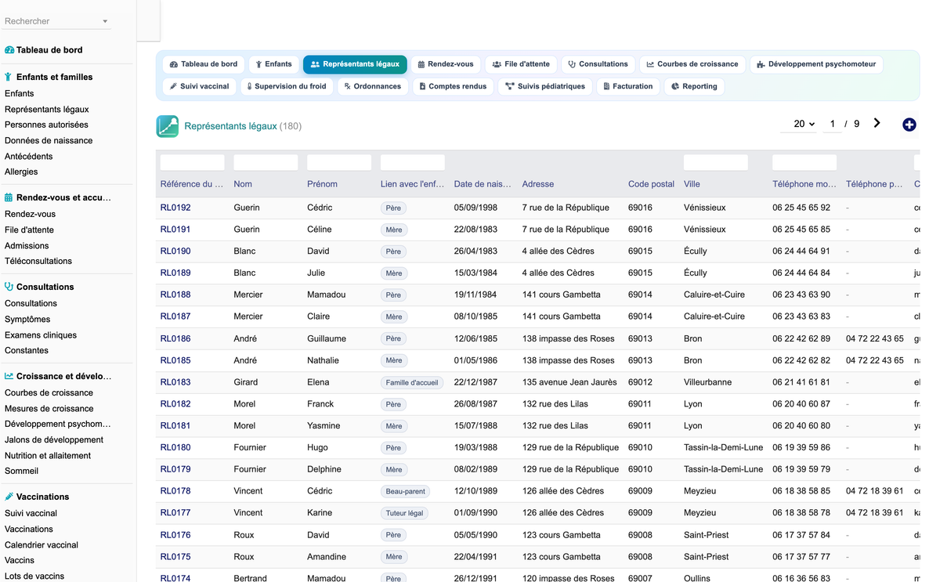Open Comptes rendus tab
The width and height of the screenshot is (940, 582).
(x=453, y=86)
